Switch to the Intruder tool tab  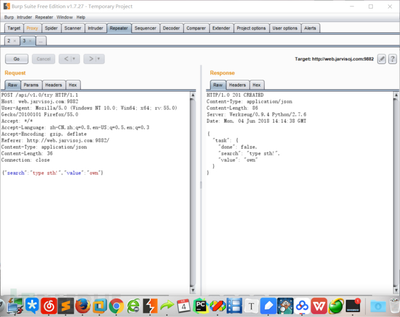click(x=96, y=28)
